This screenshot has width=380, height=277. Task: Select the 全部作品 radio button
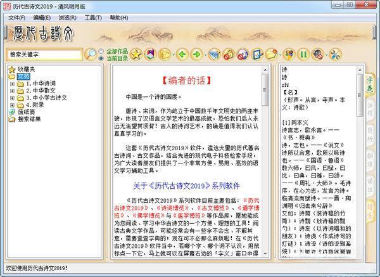click(103, 51)
